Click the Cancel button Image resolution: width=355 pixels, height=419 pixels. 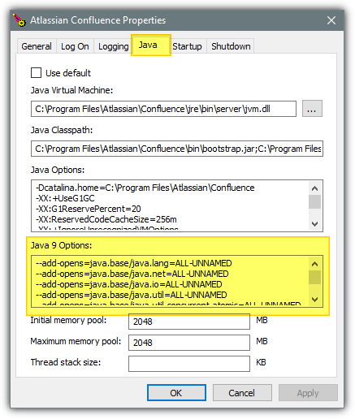[x=242, y=392]
